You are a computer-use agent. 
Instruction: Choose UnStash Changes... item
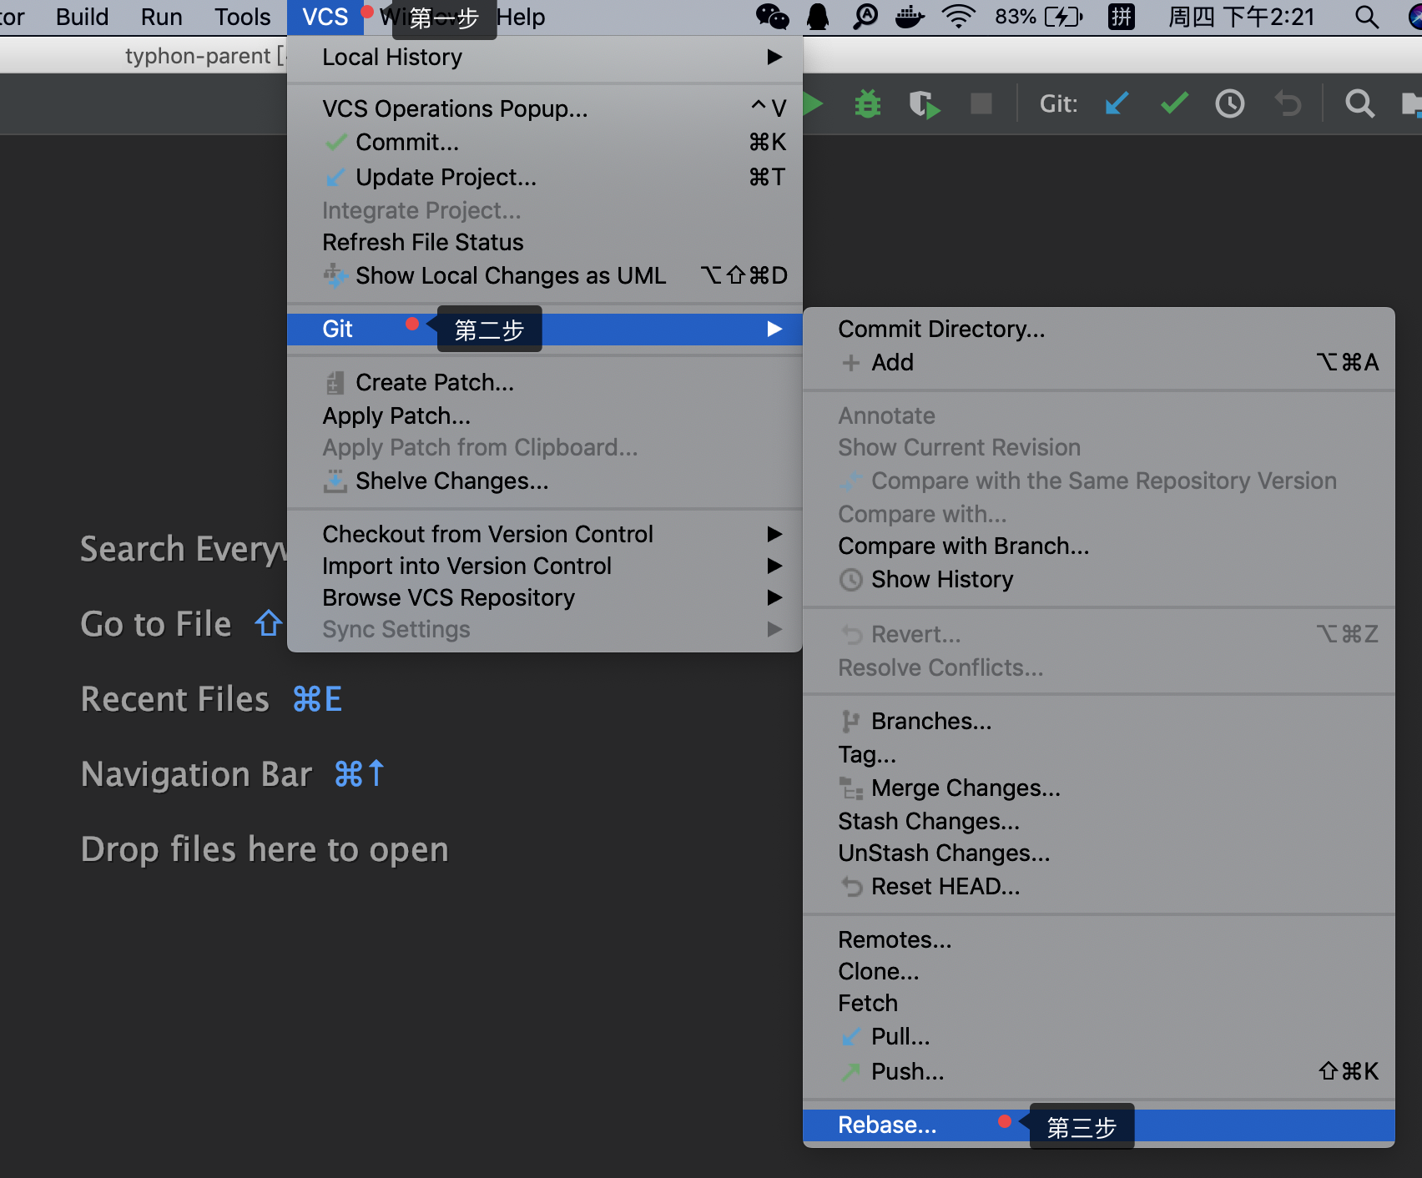pyautogui.click(x=1099, y=853)
